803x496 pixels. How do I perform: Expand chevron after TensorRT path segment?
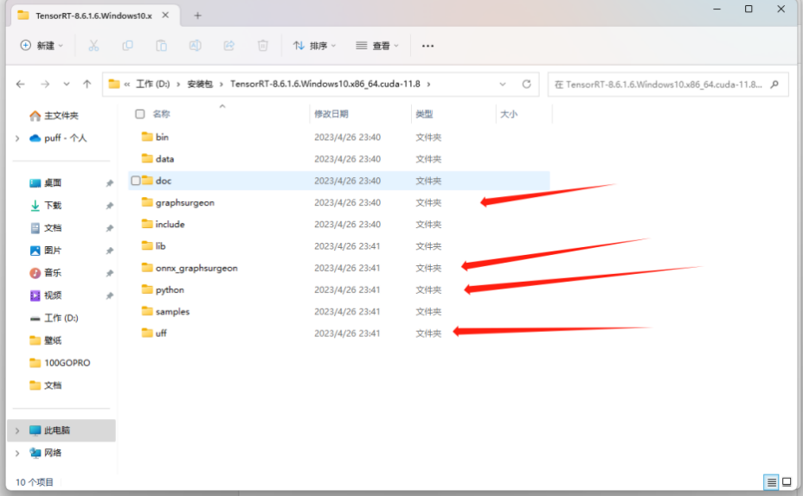[x=428, y=84]
